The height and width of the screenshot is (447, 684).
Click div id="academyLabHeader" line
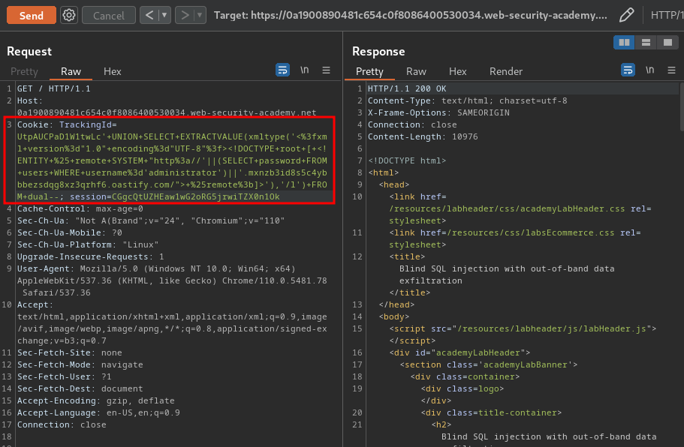(x=460, y=353)
